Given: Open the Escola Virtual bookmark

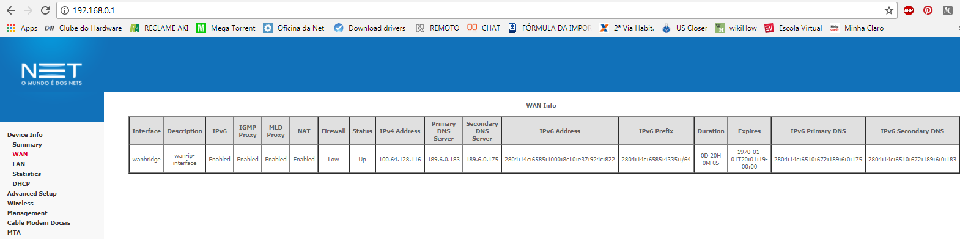Looking at the screenshot, I should (793, 28).
